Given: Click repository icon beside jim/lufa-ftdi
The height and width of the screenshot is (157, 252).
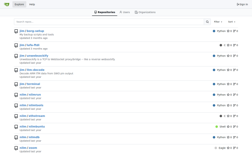Looking at the screenshot, I should 16,45.
